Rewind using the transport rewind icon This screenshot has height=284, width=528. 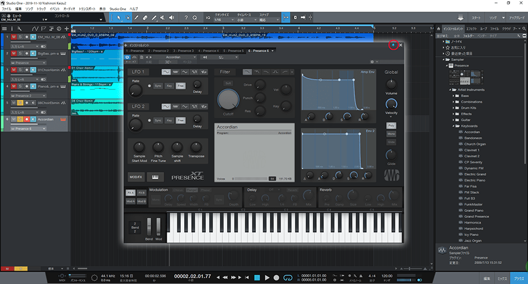click(225, 278)
